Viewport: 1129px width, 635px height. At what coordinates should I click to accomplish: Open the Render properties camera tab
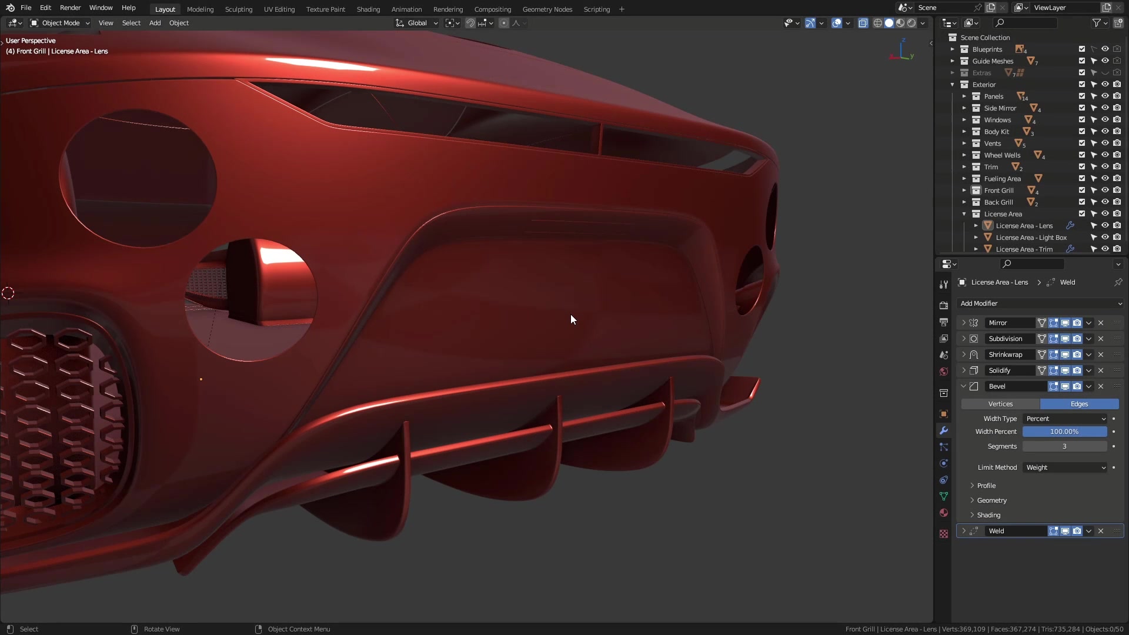click(x=944, y=306)
